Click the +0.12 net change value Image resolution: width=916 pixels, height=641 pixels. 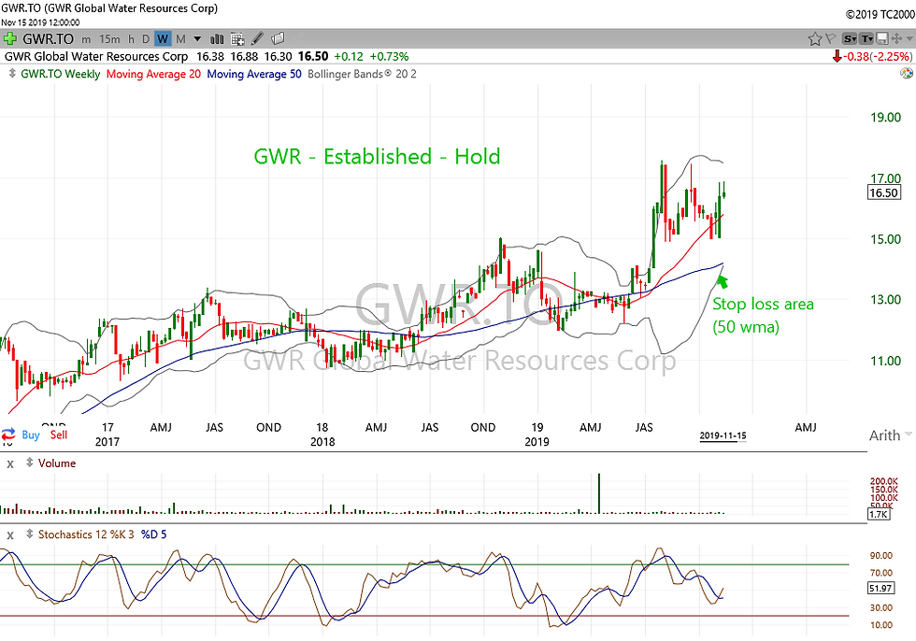pos(348,57)
